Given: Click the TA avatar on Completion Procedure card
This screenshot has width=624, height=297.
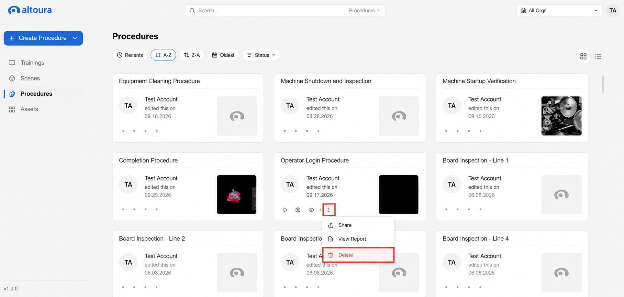Looking at the screenshot, I should 129,185.
